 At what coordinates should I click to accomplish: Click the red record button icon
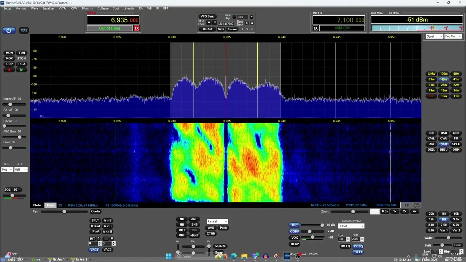click(9, 70)
